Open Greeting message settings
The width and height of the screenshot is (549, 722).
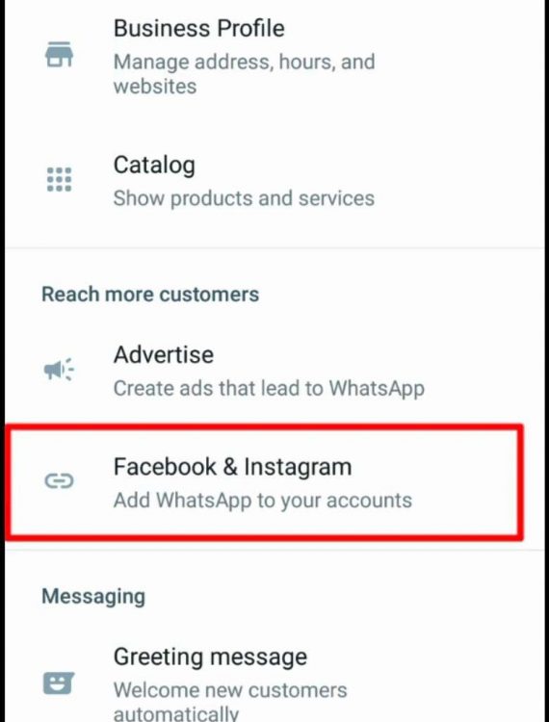[274, 683]
